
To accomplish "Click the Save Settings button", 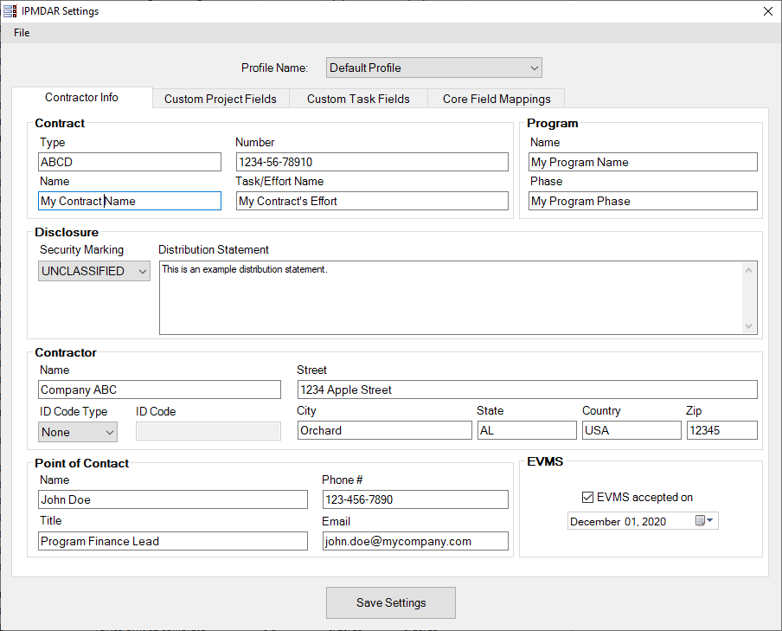I will 391,602.
